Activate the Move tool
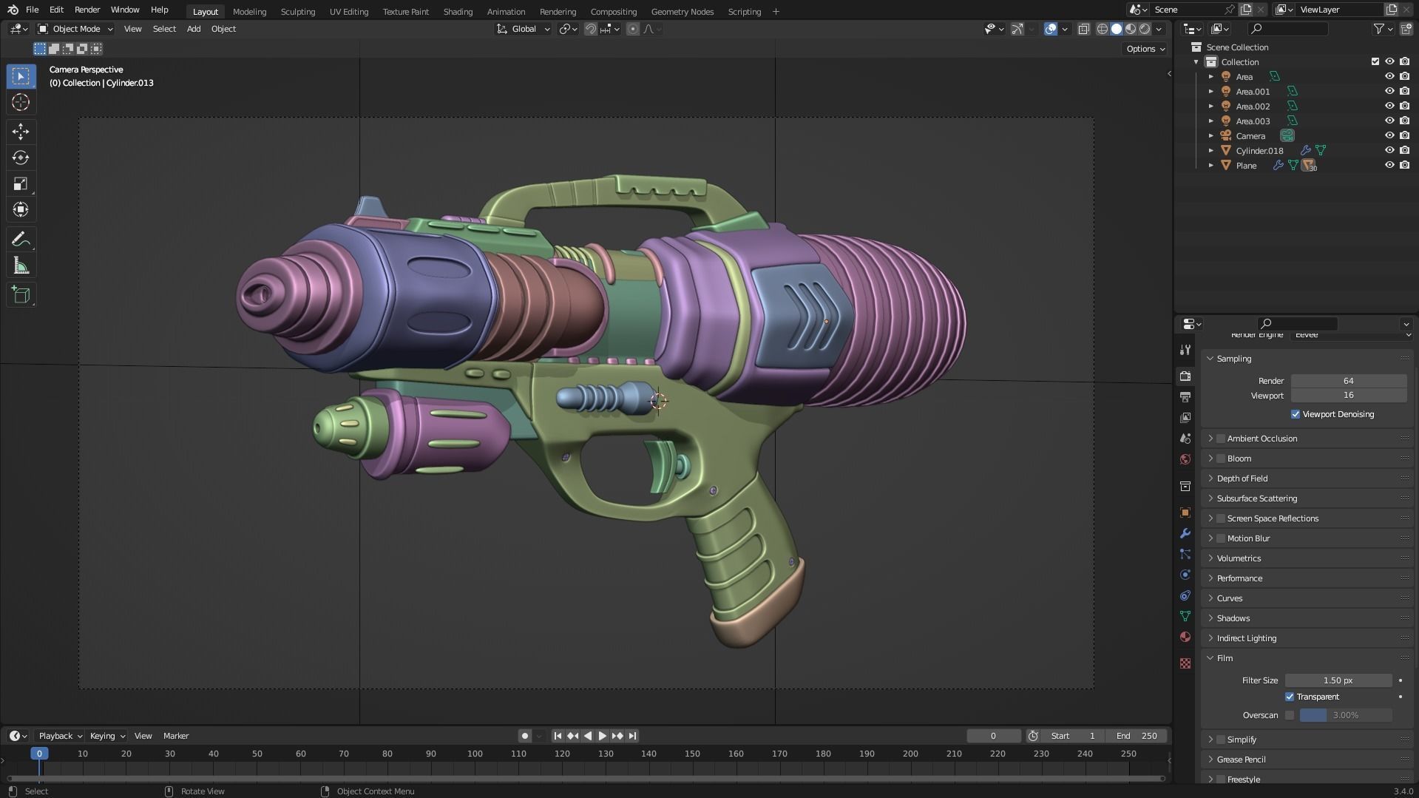 pos(21,132)
